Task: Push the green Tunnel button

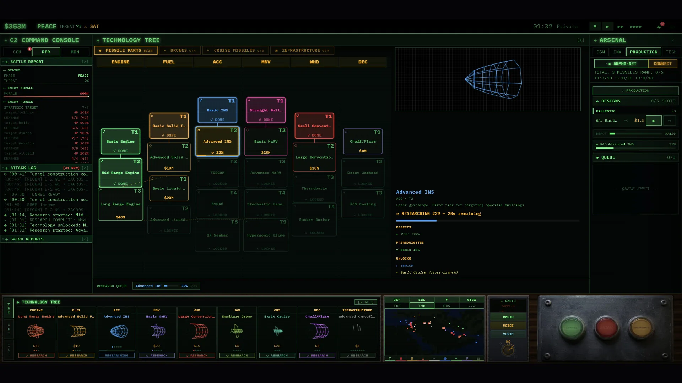Action: point(572,327)
